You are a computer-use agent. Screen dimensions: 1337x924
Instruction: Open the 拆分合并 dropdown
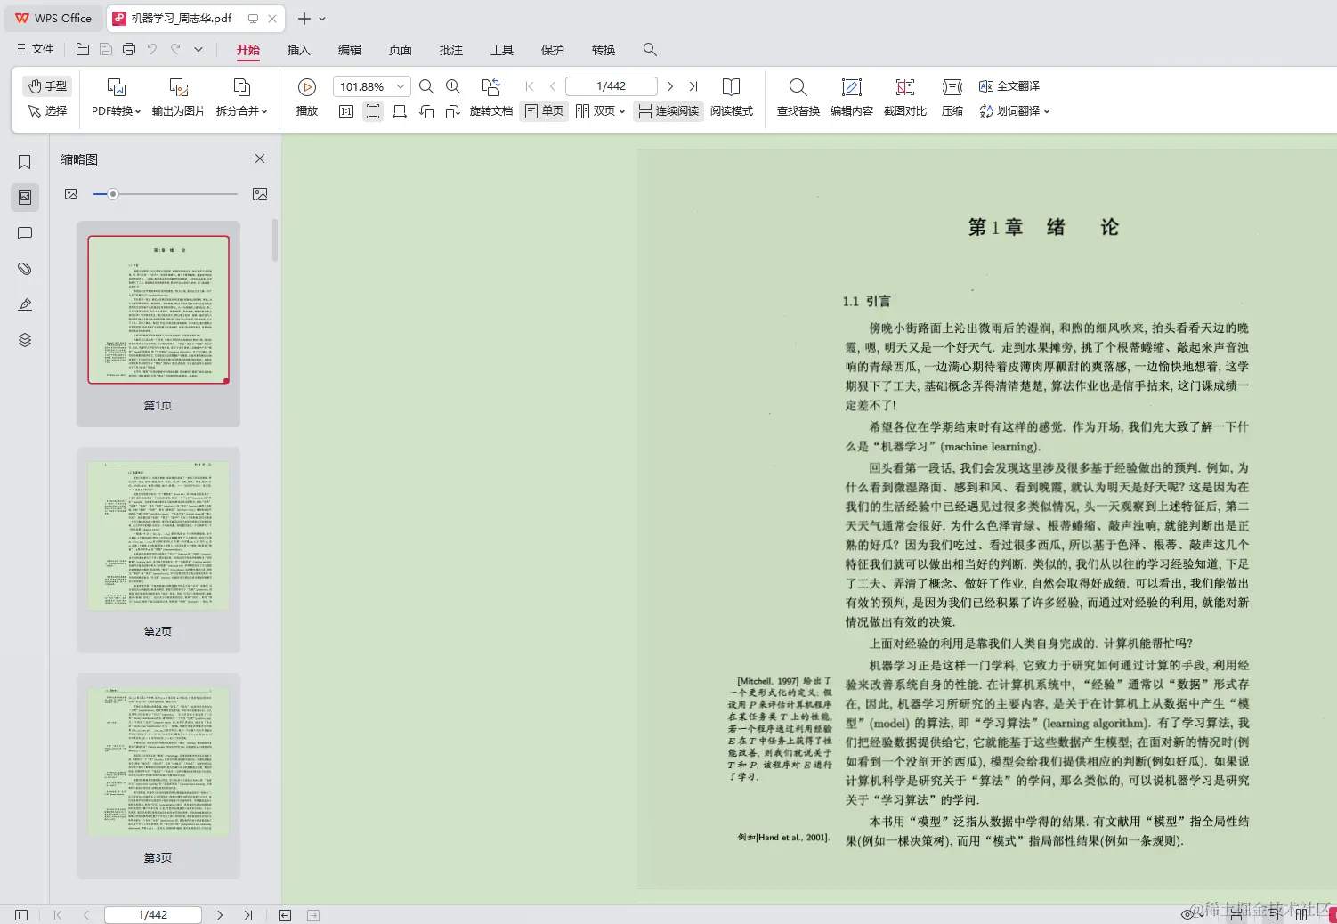tap(241, 110)
